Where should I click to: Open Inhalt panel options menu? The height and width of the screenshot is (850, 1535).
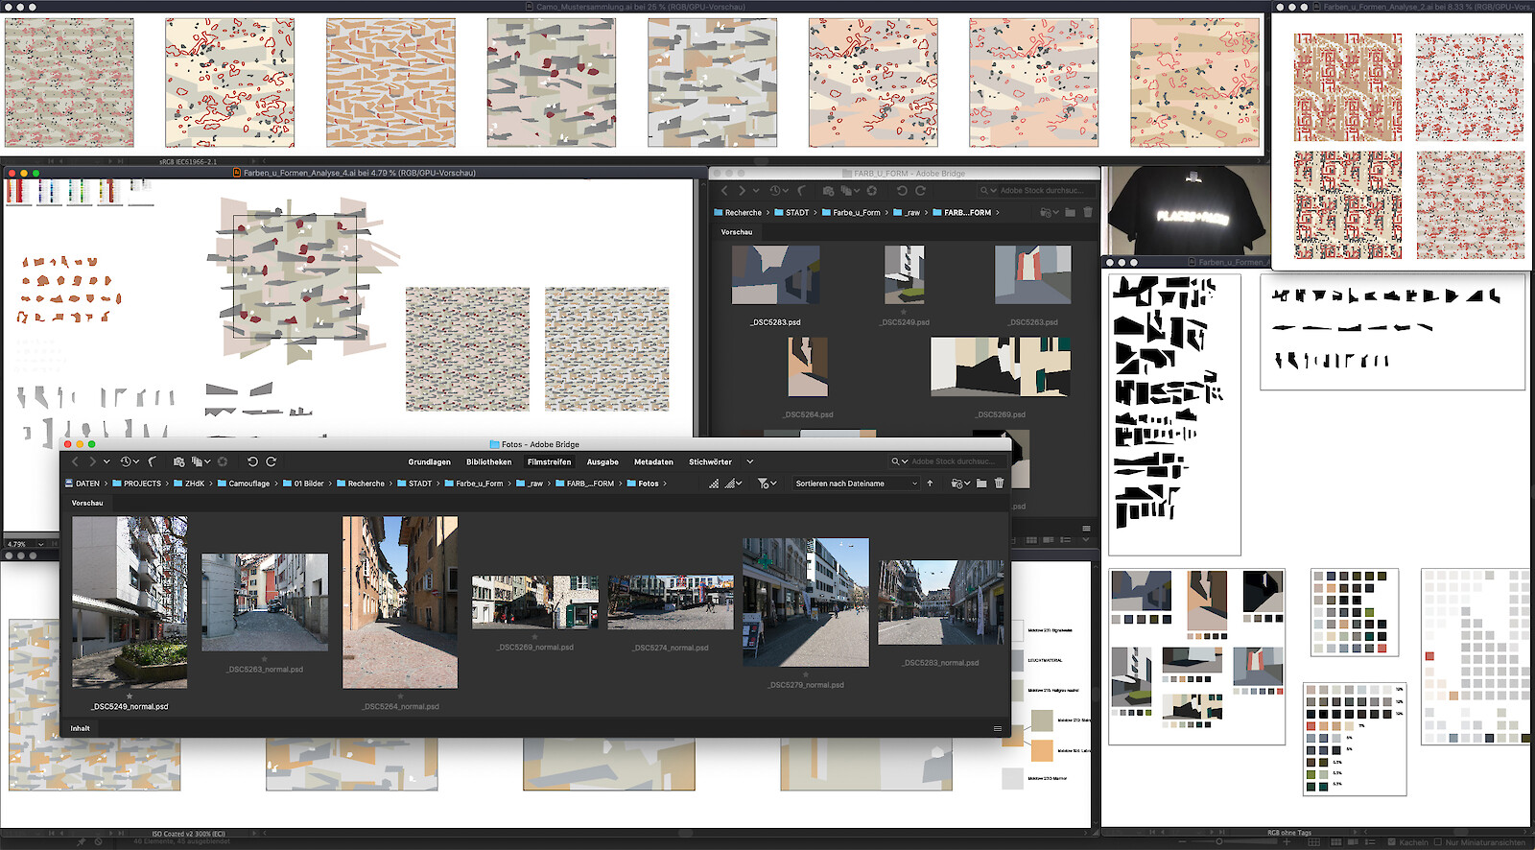(x=998, y=728)
